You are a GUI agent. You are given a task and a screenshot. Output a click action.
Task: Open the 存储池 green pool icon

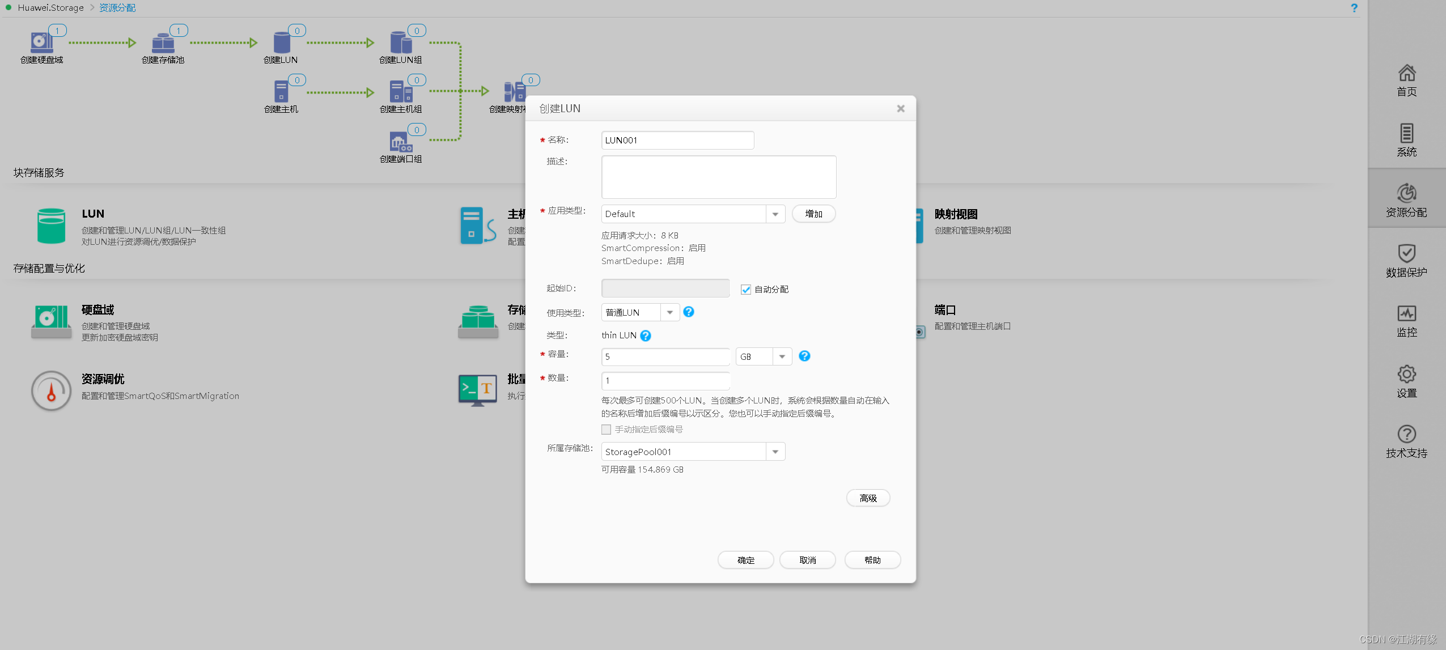coord(478,321)
